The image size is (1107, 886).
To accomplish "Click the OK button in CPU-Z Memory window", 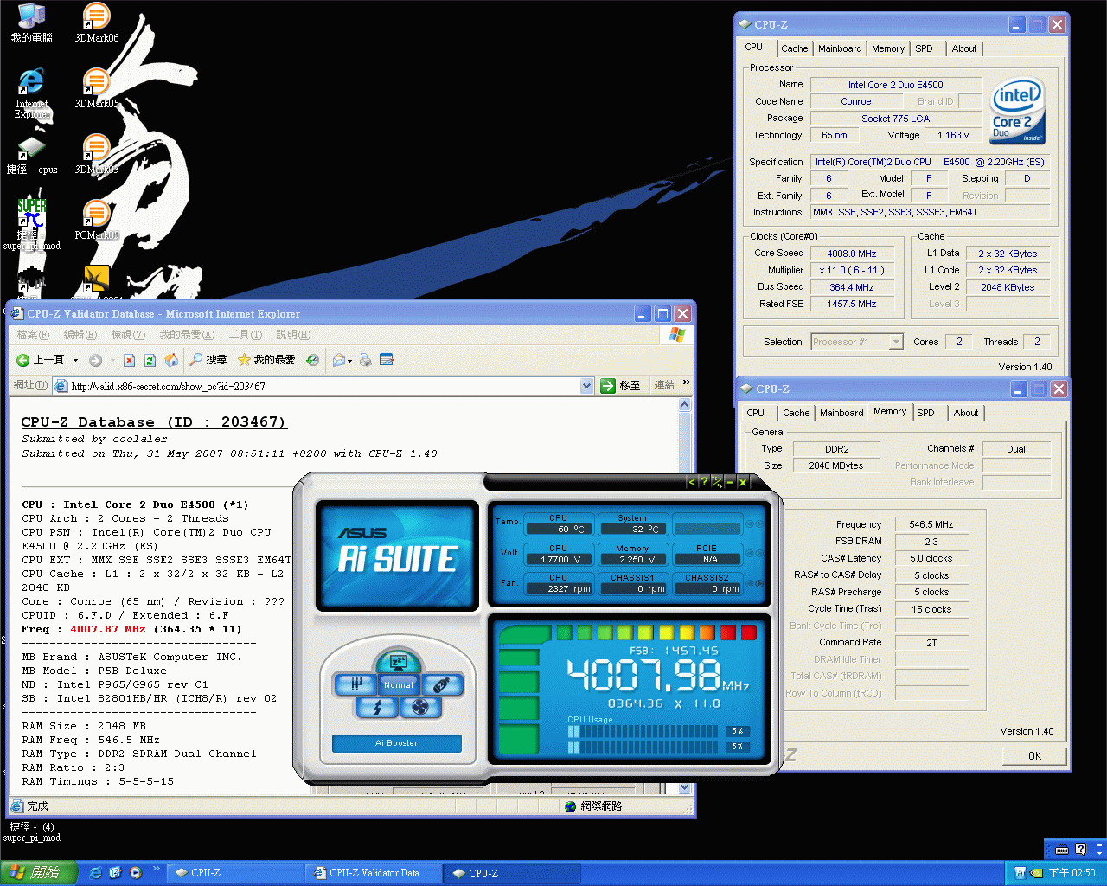I will click(1034, 755).
